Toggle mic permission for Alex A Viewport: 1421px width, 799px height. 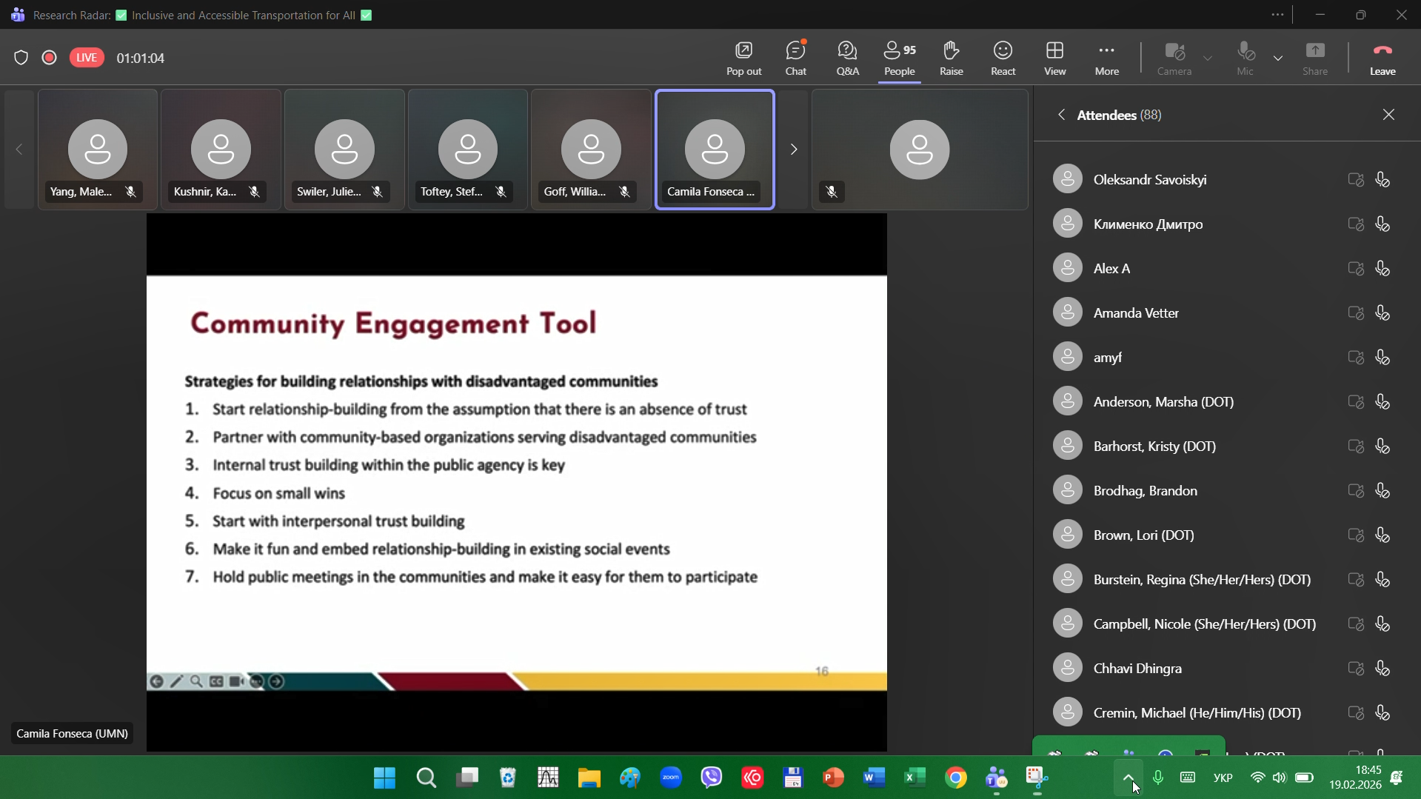click(x=1382, y=269)
